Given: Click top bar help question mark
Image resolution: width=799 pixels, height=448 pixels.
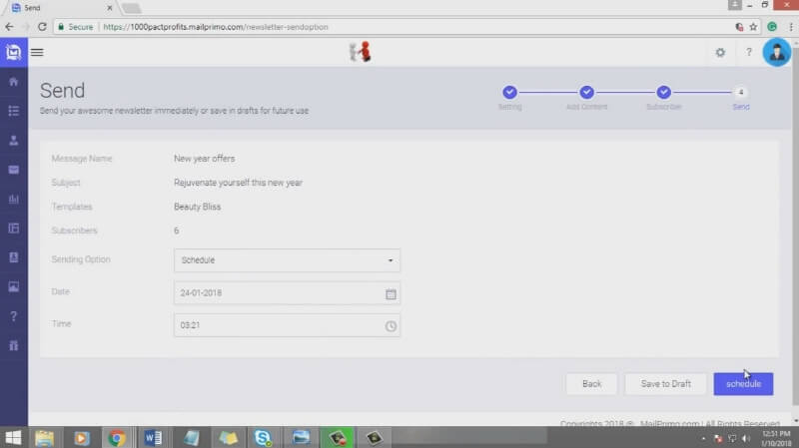Looking at the screenshot, I should tap(748, 52).
